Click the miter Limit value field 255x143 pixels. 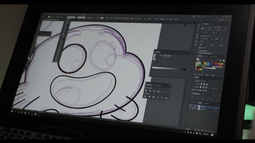point(217,88)
